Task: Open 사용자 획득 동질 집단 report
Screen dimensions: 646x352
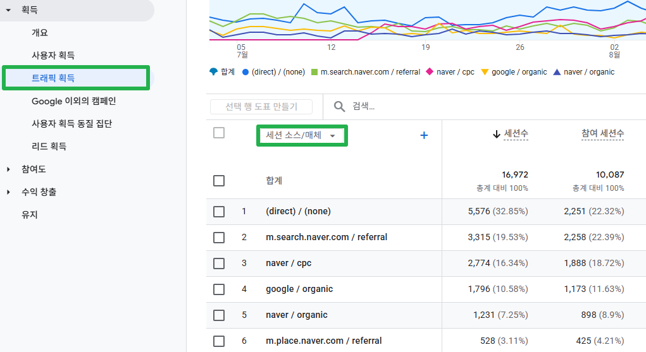Action: (x=71, y=123)
